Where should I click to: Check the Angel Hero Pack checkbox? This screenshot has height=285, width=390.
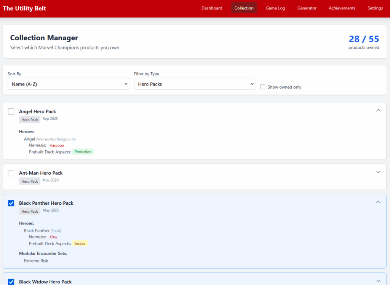(11, 111)
